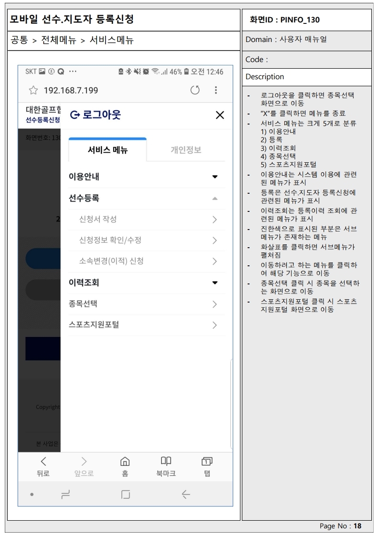Click the bookmark star icon
The width and height of the screenshot is (379, 535).
[33, 90]
